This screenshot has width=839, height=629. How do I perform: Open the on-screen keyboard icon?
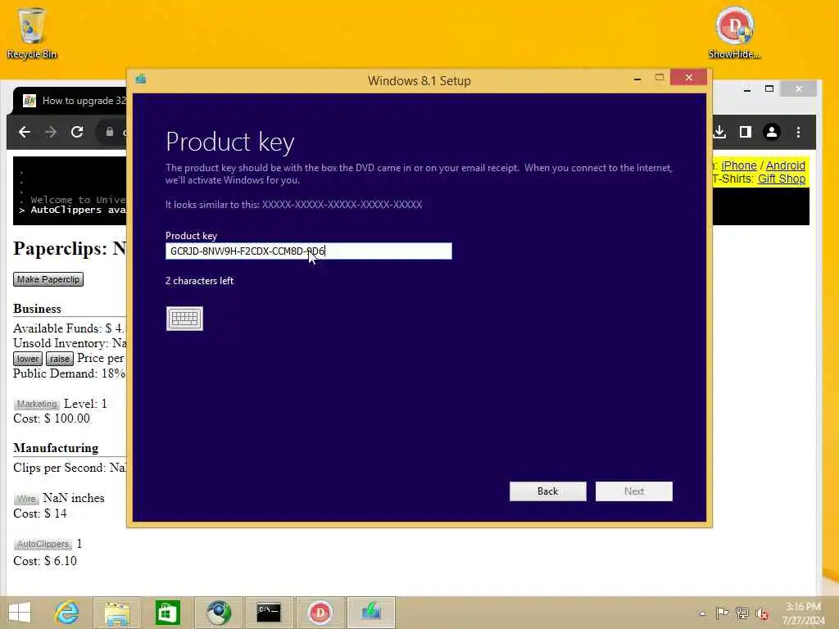[184, 319]
